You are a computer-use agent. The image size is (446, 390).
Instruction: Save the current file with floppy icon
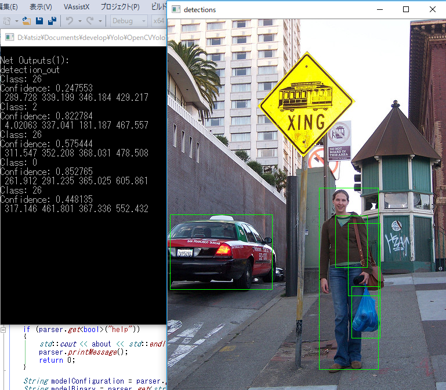point(39,21)
